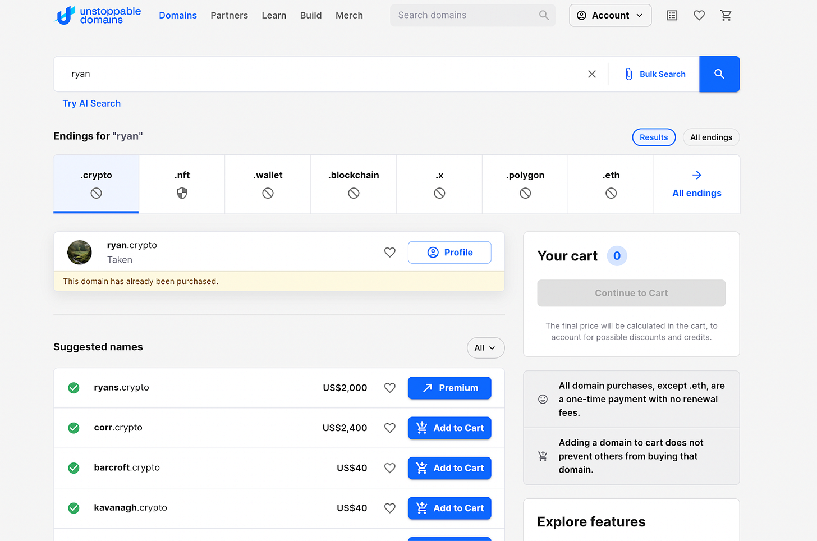Screen dimensions: 817x541
Task: Select the .crypto ending tab
Action: [96, 184]
